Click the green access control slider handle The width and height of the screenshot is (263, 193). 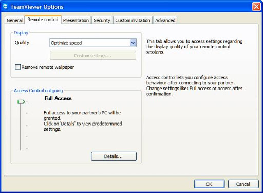[21, 102]
